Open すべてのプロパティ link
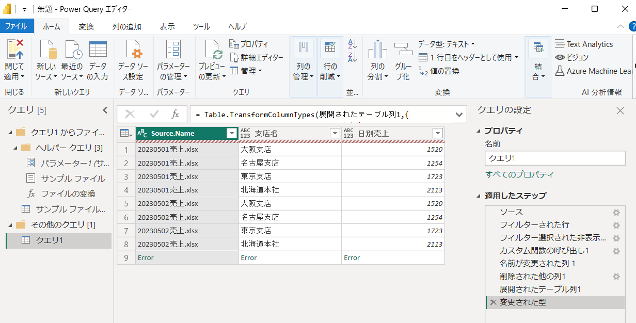 (x=519, y=175)
